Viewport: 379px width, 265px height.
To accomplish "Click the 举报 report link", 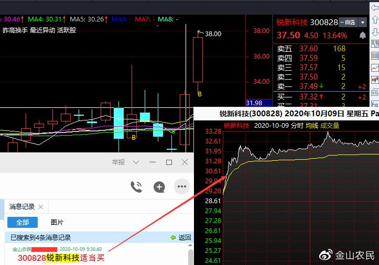I will coord(118,162).
